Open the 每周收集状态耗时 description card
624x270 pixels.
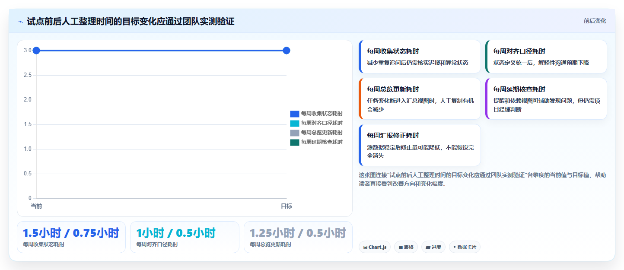420,57
